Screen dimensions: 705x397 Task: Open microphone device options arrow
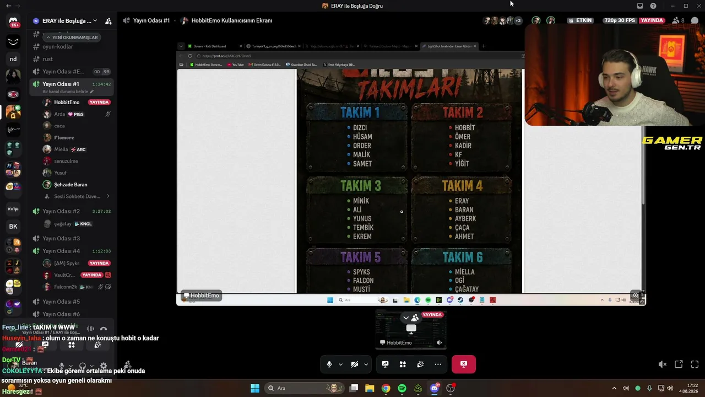(340, 364)
